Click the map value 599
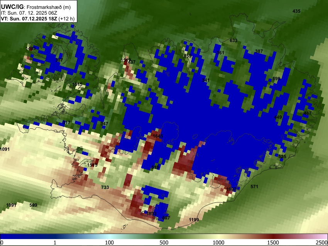 click(x=33, y=205)
